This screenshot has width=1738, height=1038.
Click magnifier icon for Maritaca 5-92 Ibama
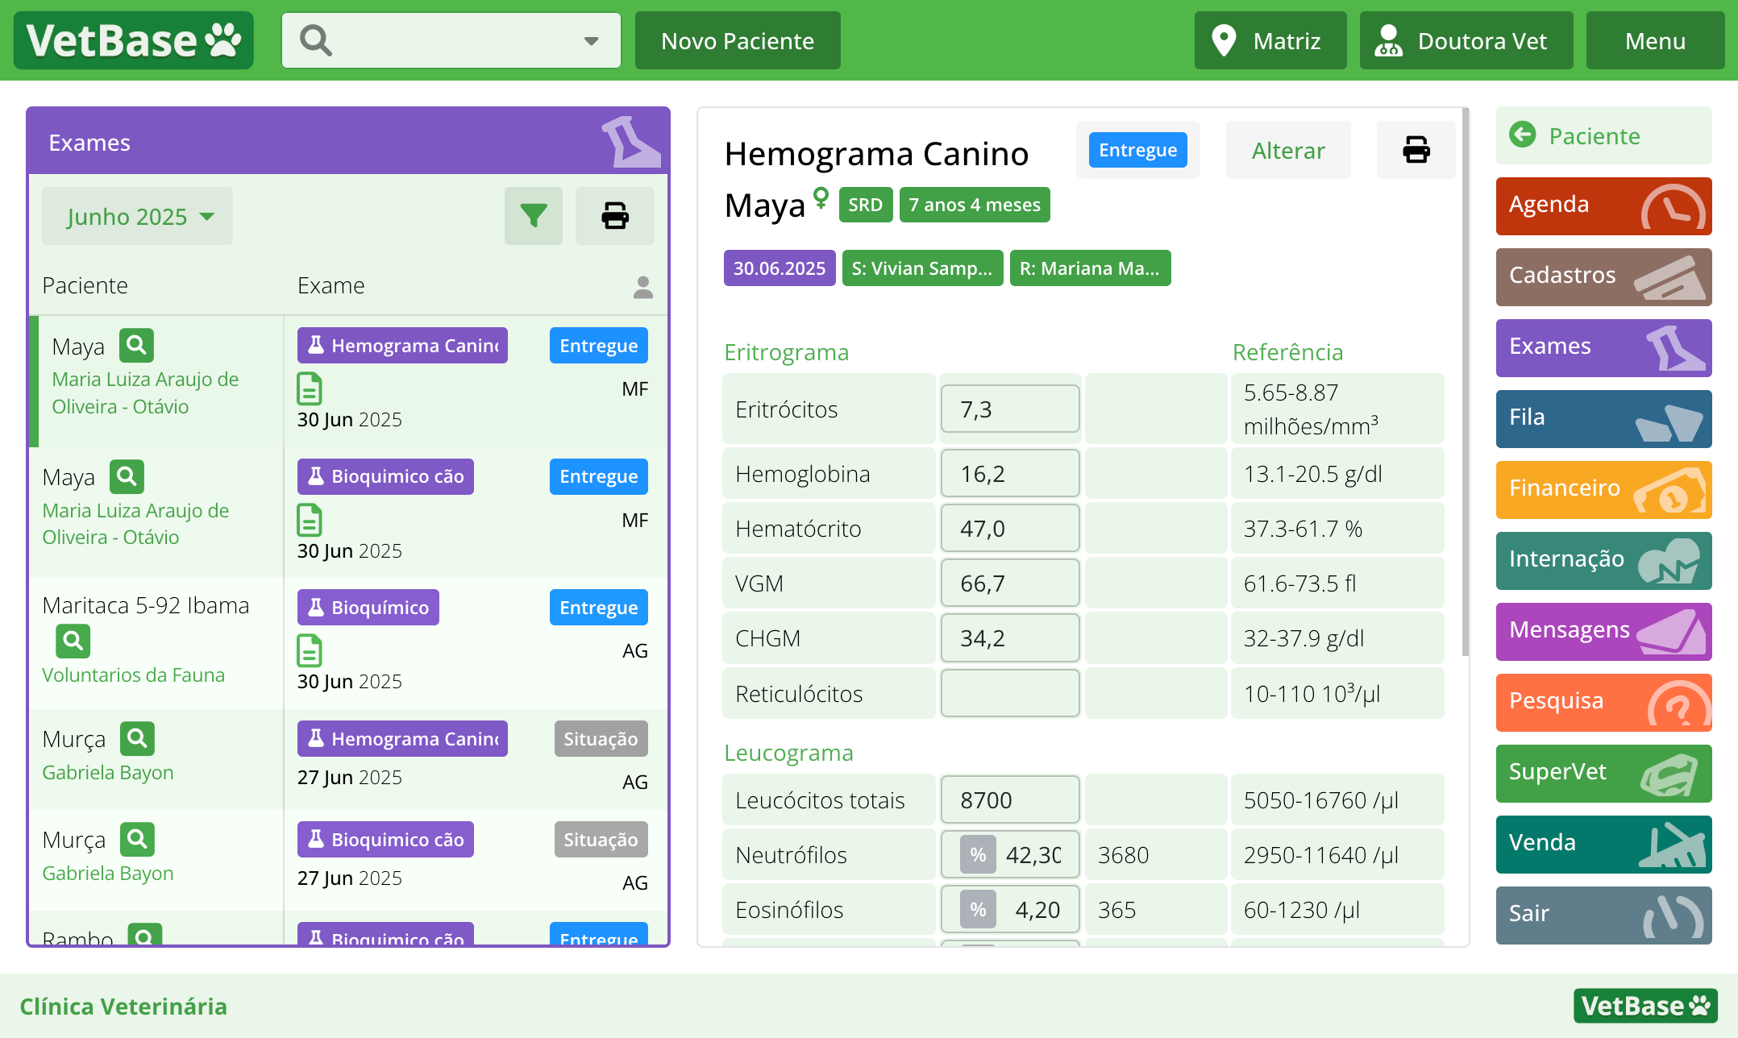73,641
